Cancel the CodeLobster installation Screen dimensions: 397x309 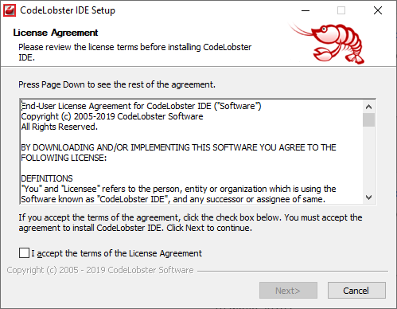click(356, 291)
